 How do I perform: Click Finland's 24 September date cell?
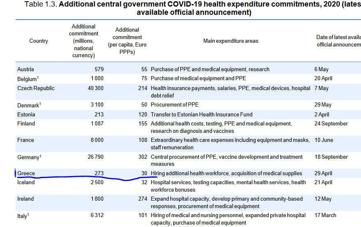click(x=331, y=124)
